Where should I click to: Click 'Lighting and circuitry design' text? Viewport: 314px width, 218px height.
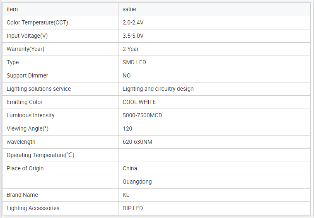point(158,89)
